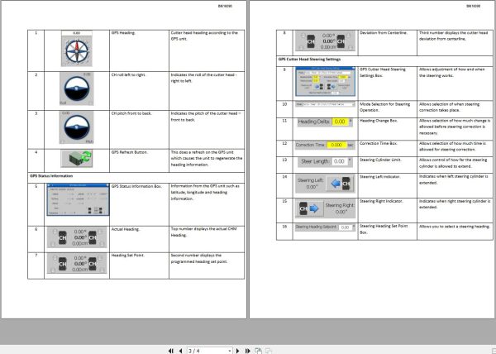Click the 'Heading Change Box.' text
This screenshot has height=354, width=496.
379,121
